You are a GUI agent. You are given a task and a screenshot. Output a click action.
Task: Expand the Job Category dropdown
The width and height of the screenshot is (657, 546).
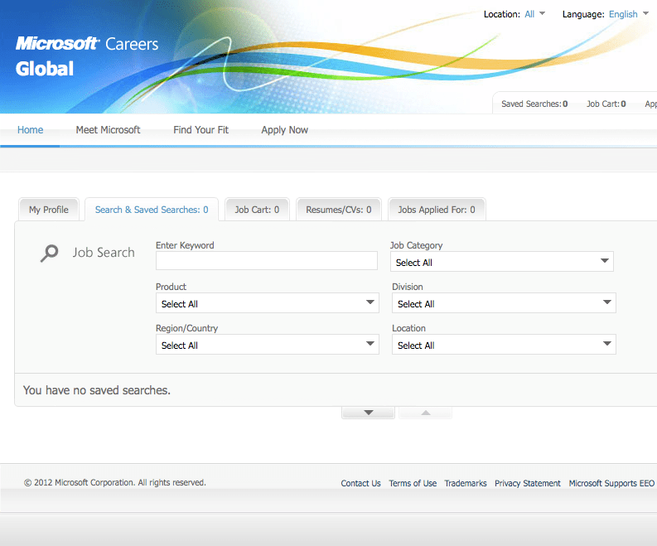[502, 262]
